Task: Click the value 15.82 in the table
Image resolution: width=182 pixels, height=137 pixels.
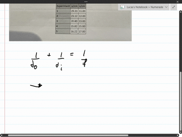Action: tap(74, 26)
